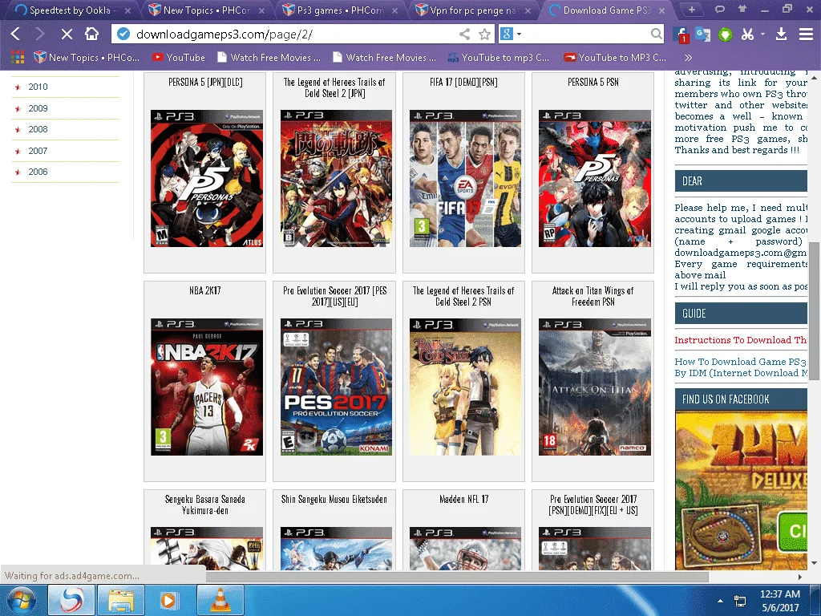Close the Download Game PS3 tab
This screenshot has width=821, height=616.
662,10
